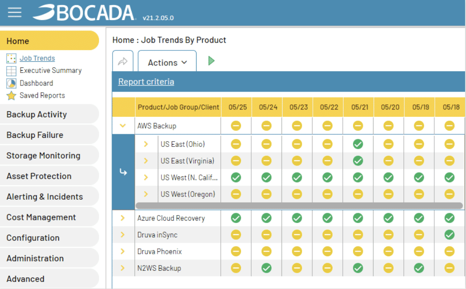Click the share arrow button
The height and width of the screenshot is (289, 466).
123,61
